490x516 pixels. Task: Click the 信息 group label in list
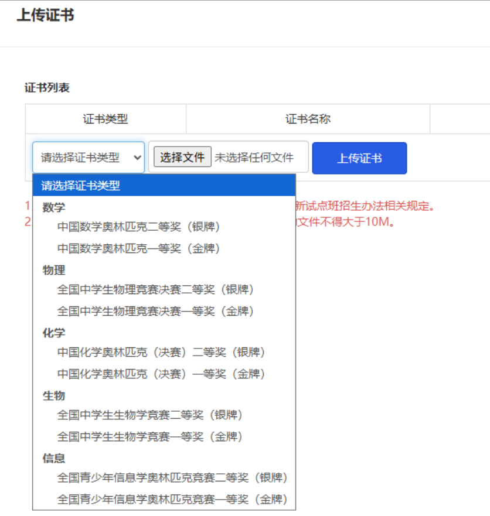pyautogui.click(x=54, y=458)
